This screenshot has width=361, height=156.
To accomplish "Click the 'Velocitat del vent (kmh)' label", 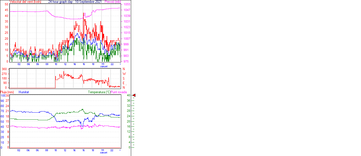I will click(x=25, y=2).
